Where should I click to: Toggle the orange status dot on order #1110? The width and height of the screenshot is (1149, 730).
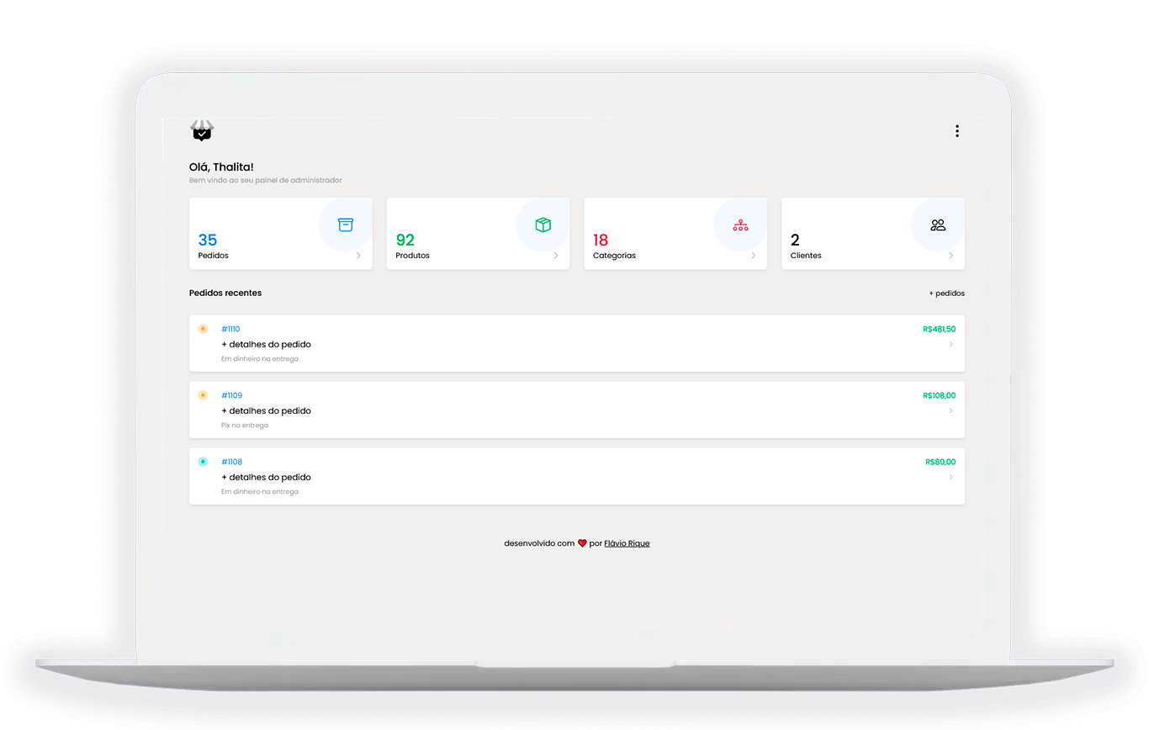[x=203, y=329]
